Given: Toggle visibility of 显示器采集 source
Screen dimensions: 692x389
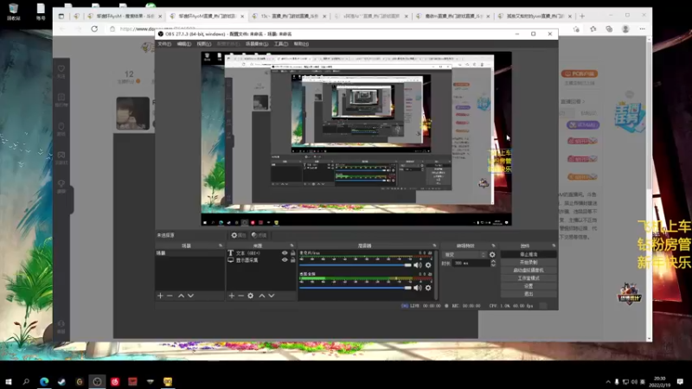Looking at the screenshot, I should (285, 260).
